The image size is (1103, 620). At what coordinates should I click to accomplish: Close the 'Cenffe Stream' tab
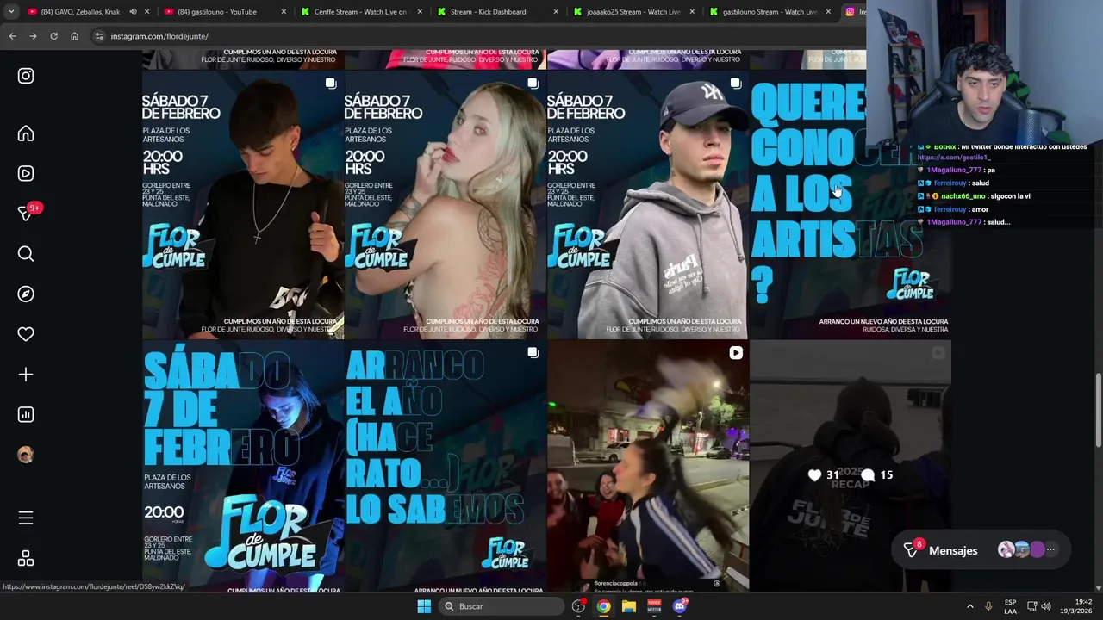point(420,12)
